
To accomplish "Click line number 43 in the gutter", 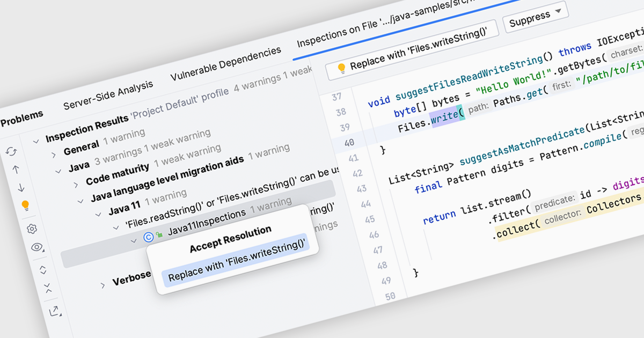I will pos(361,188).
